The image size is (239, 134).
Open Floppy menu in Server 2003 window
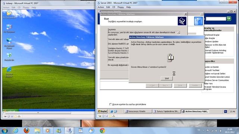pyautogui.click(x=121, y=7)
